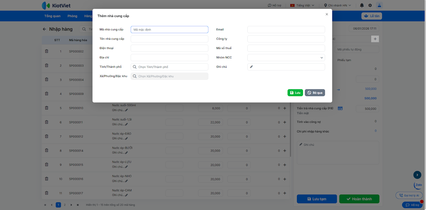Click the payment card icon near Tiền trả
The height and width of the screenshot is (210, 426).
pos(340,108)
